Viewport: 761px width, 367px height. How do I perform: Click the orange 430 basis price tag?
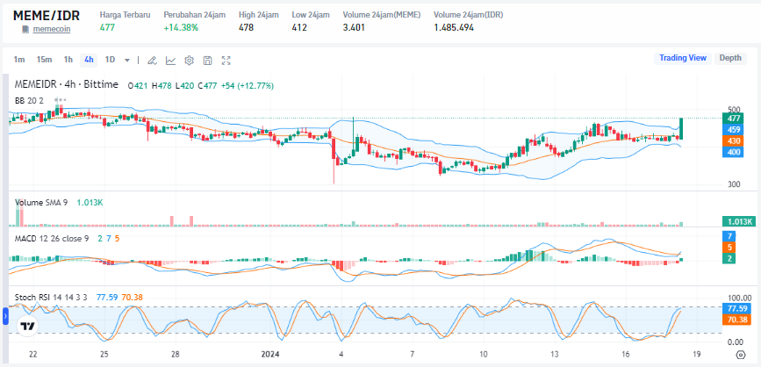pos(734,140)
